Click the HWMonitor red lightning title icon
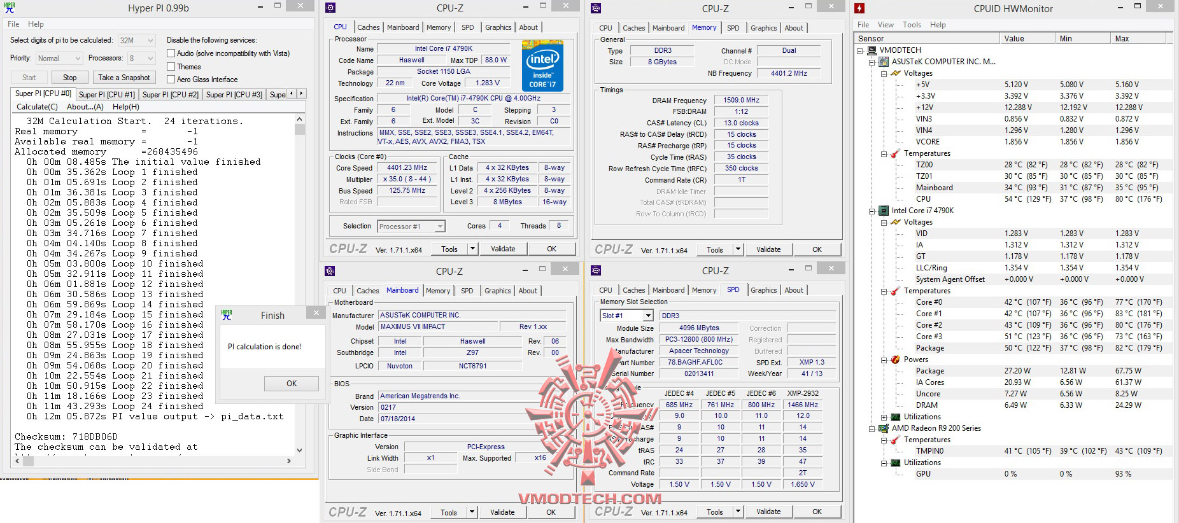Image resolution: width=1179 pixels, height=523 pixels. [859, 8]
